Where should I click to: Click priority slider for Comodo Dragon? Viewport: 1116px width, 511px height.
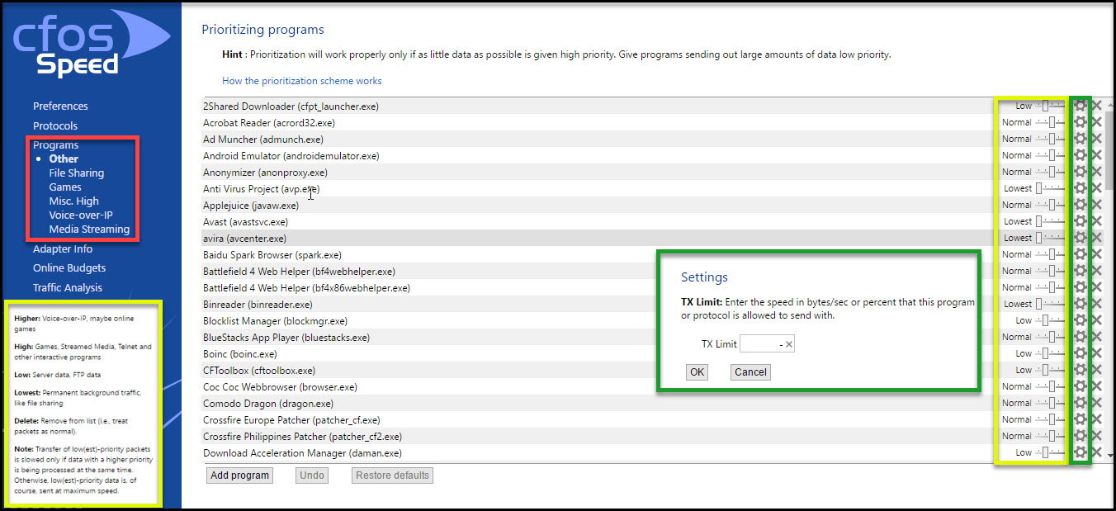point(1050,403)
